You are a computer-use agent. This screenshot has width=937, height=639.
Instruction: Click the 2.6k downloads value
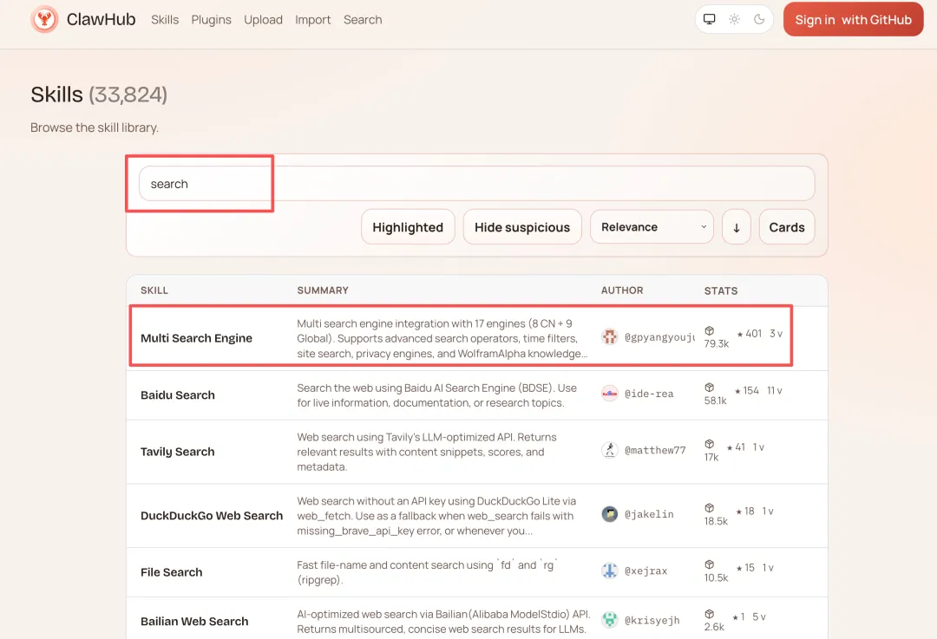[x=714, y=627]
